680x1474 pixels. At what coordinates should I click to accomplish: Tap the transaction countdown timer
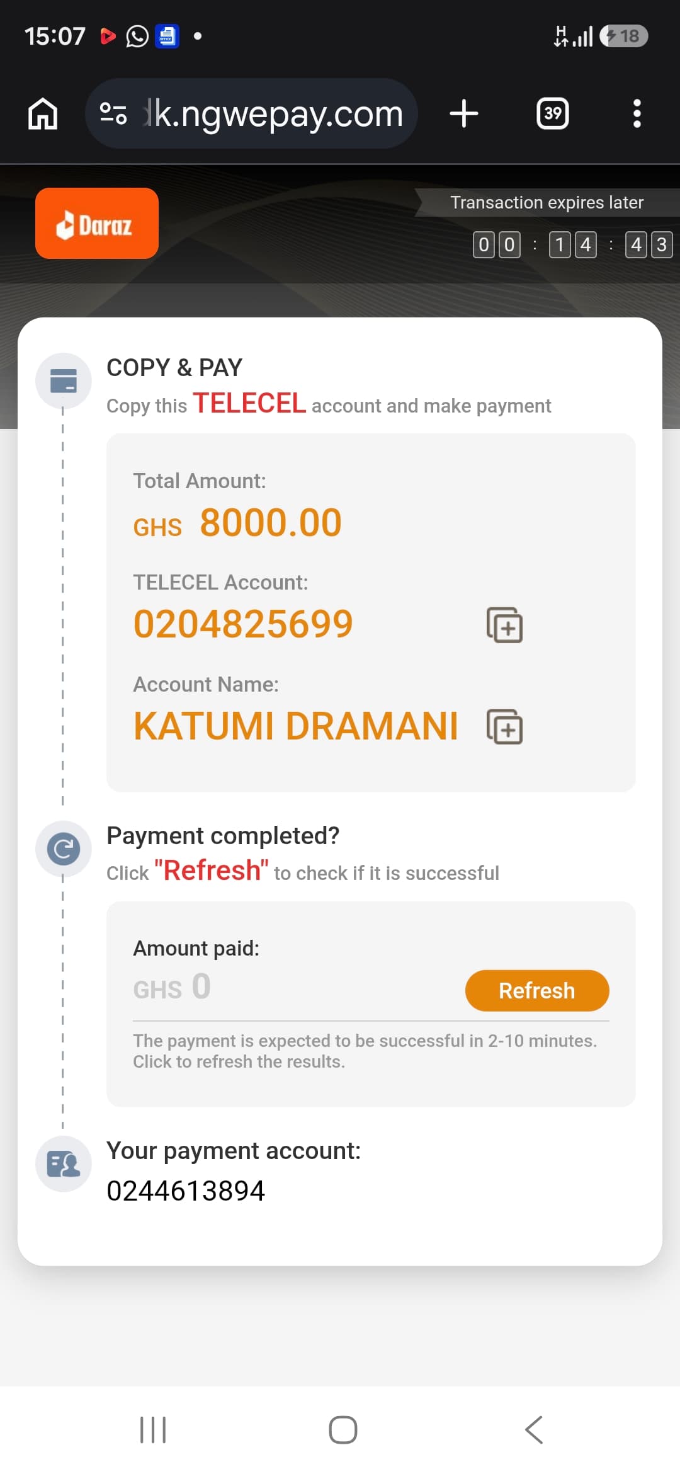573,244
